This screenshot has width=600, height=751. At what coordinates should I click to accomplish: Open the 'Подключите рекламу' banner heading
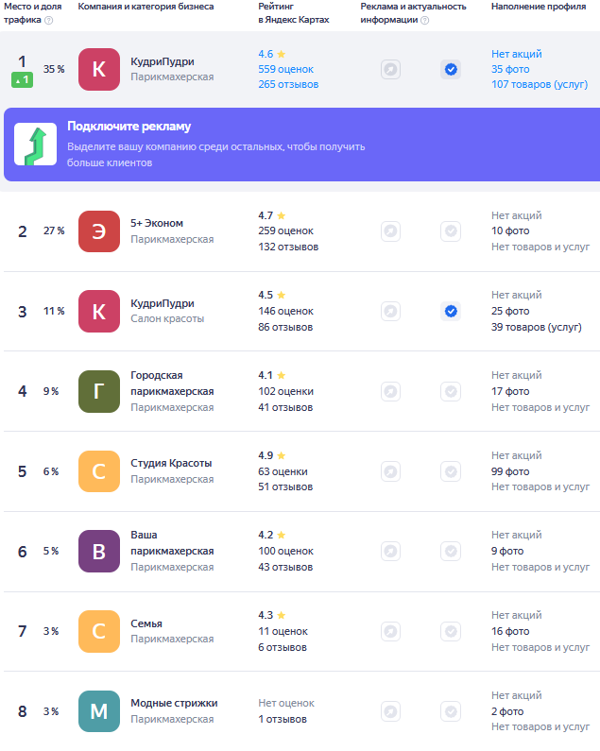coord(129,127)
